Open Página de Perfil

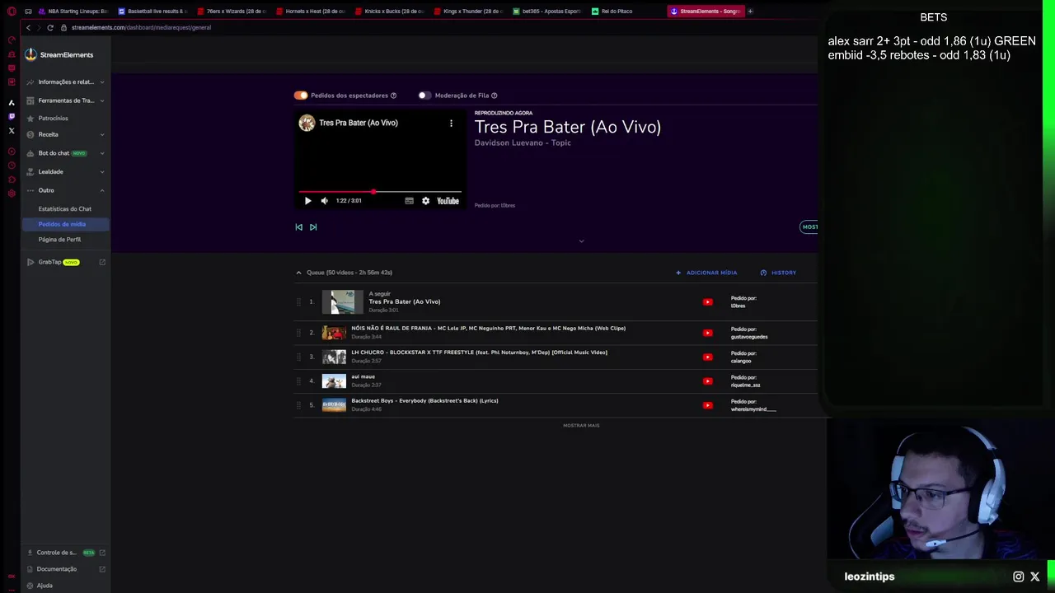click(59, 240)
